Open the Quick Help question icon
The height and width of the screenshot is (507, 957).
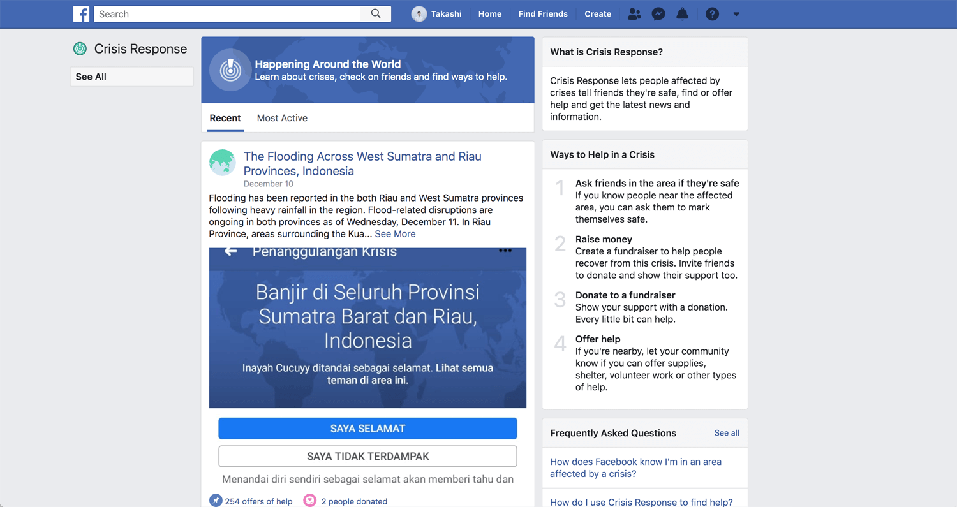[712, 14]
